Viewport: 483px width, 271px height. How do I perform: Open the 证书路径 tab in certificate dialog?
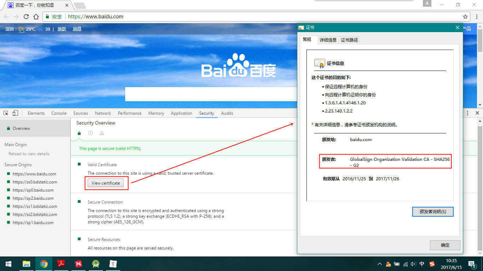point(349,40)
